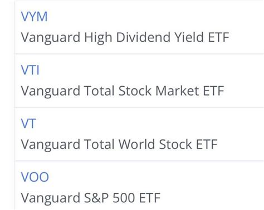Screen dimensions: 264x210
Task: Click the divider between VT and VOO rows
Action: (x=139, y=161)
